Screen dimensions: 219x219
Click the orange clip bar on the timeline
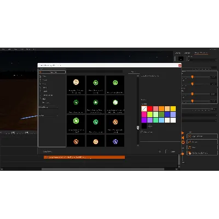(x=84, y=157)
